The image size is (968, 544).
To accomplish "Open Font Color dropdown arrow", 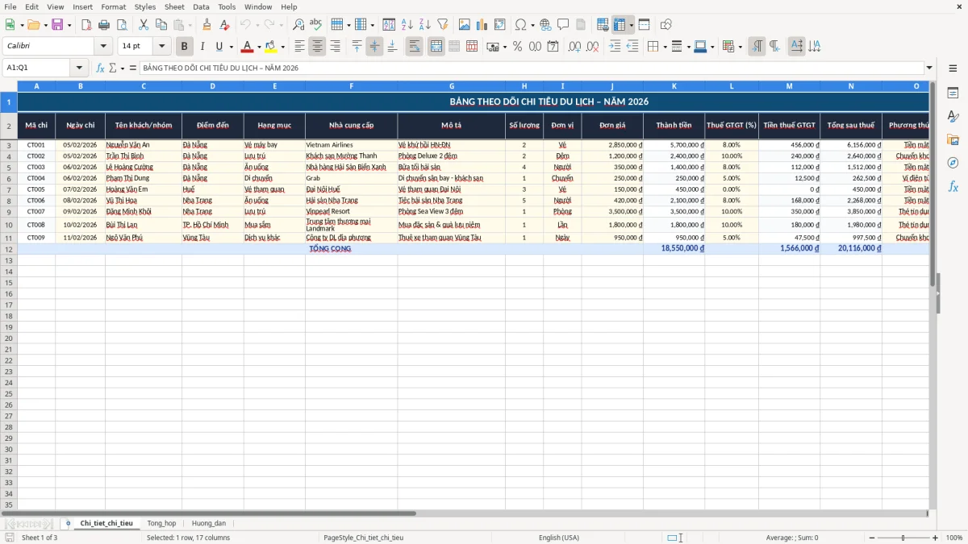I will [x=259, y=47].
